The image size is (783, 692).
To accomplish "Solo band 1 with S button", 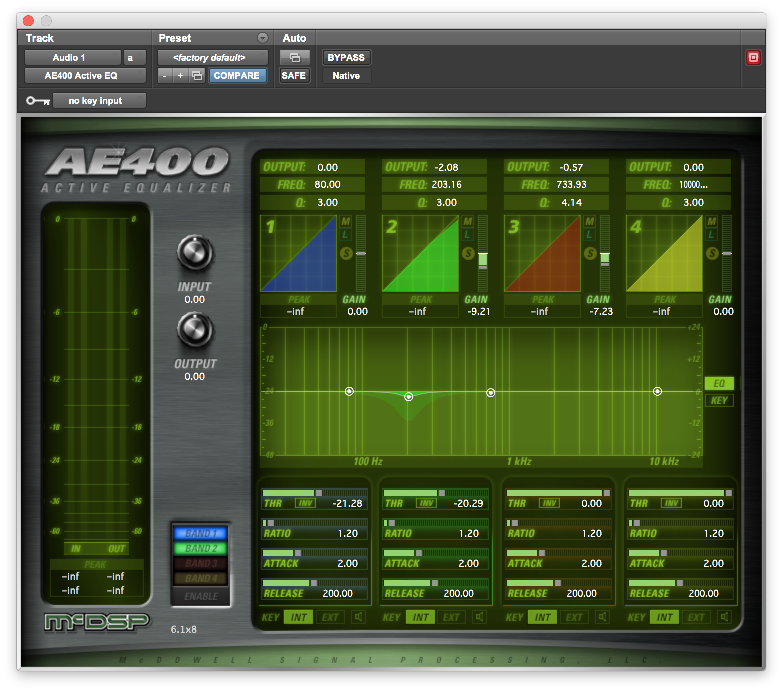I will coord(346,253).
